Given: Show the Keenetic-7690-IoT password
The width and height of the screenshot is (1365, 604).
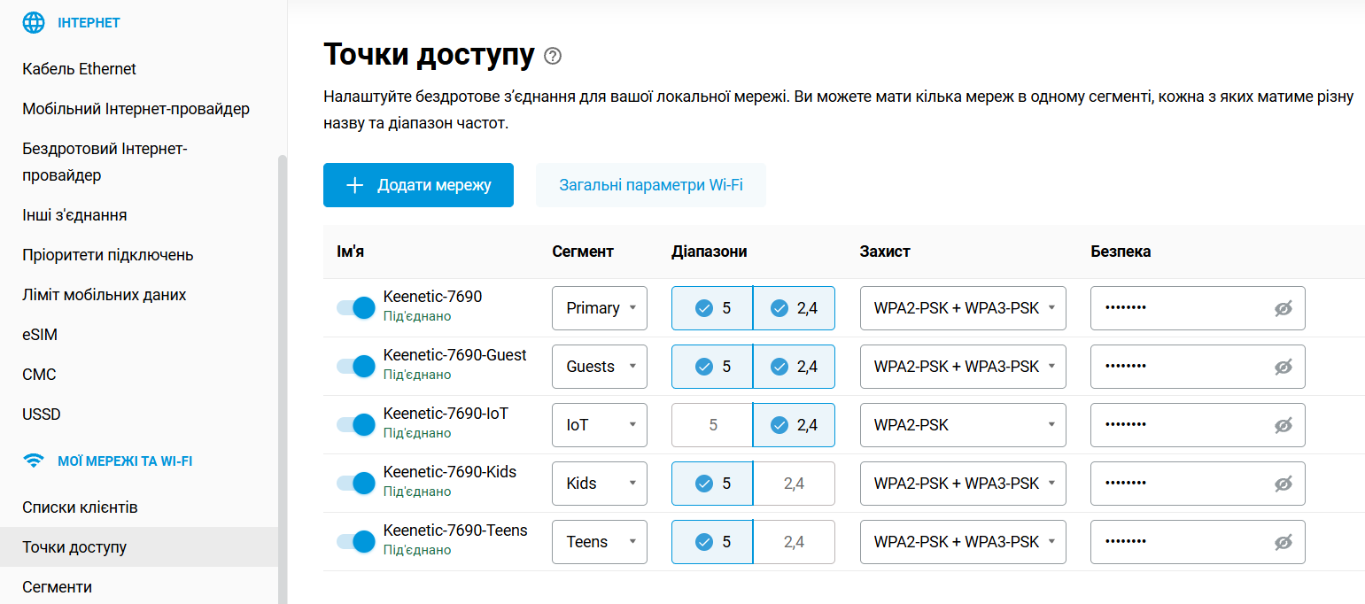Looking at the screenshot, I should (1284, 425).
